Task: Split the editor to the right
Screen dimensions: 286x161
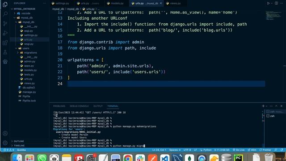Action: 276,3
